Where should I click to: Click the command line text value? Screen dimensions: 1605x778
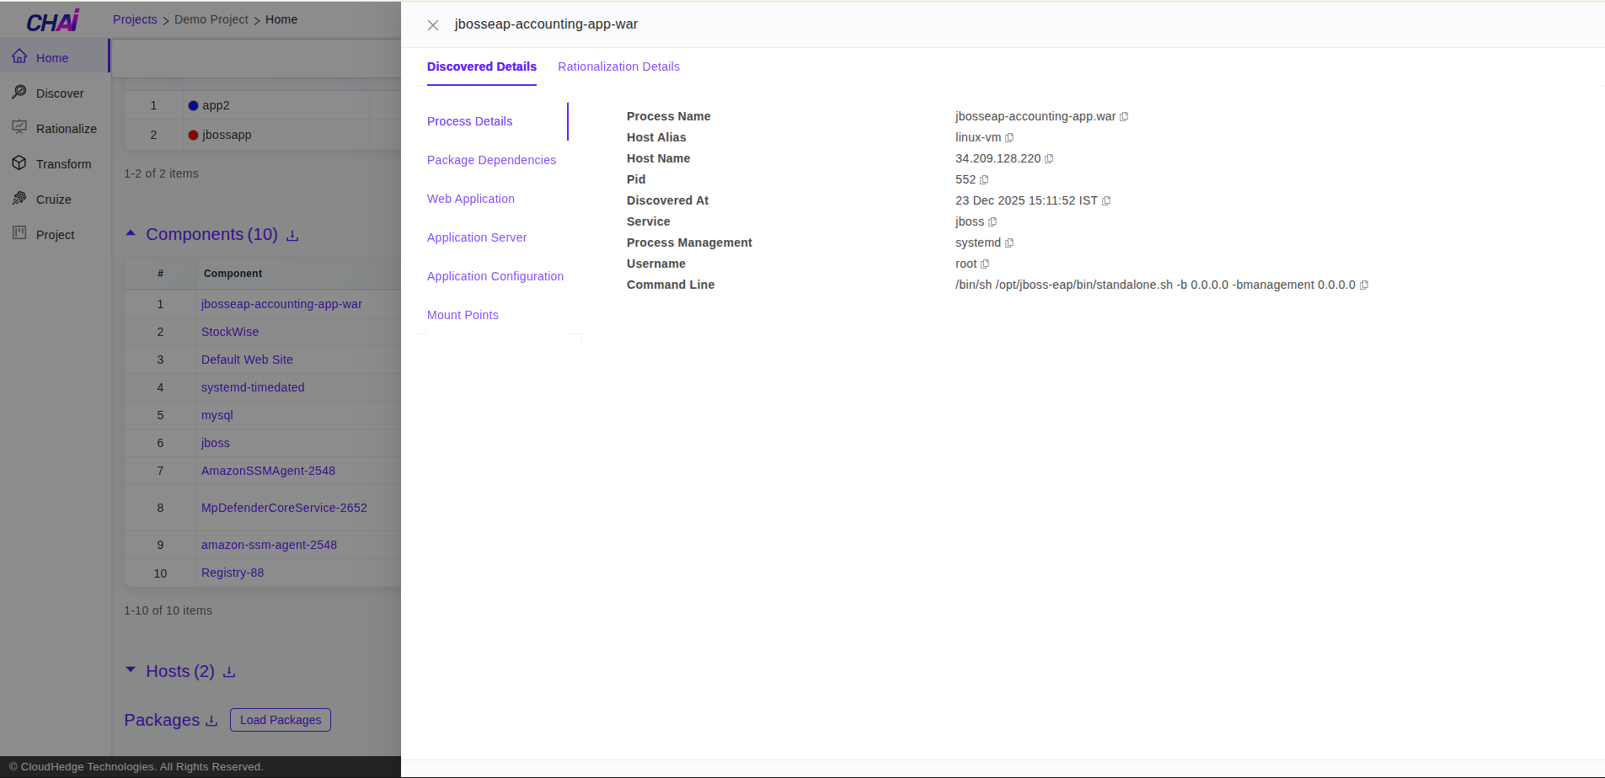click(1155, 285)
